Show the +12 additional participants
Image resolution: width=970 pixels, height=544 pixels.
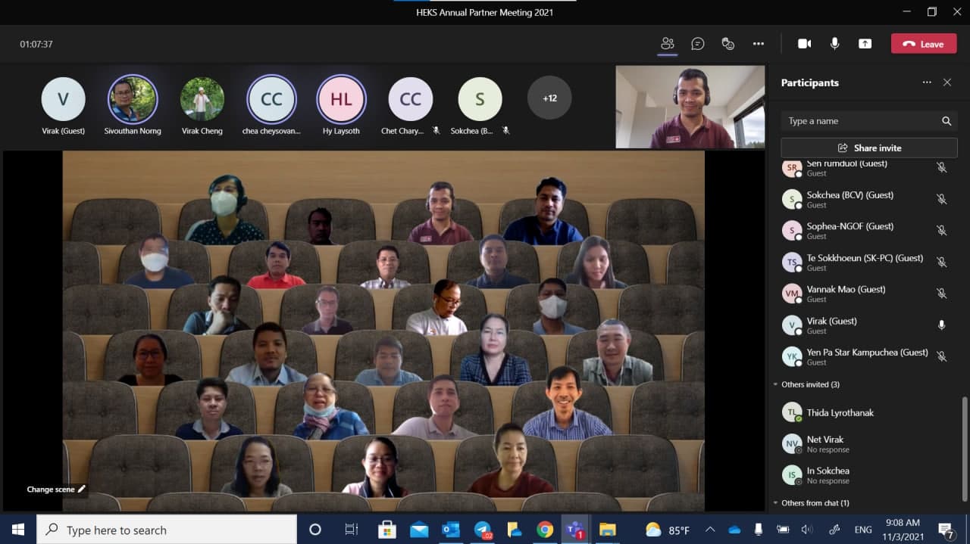coord(549,98)
